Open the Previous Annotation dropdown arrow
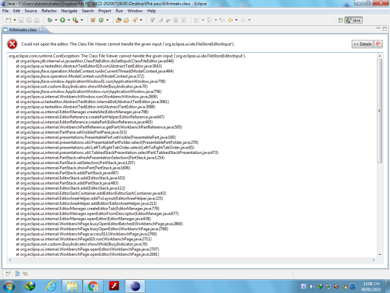 click(x=216, y=20)
